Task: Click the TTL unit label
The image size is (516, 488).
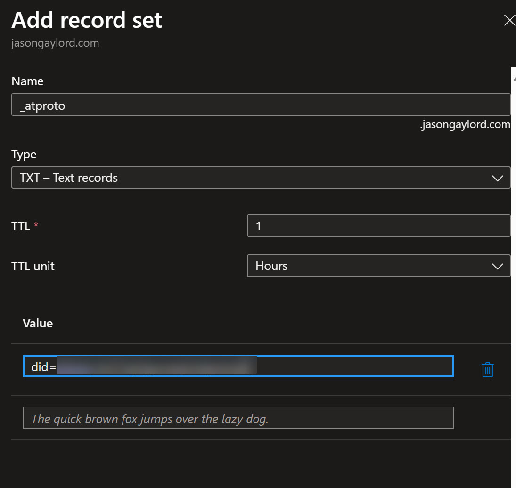Action: [x=33, y=266]
